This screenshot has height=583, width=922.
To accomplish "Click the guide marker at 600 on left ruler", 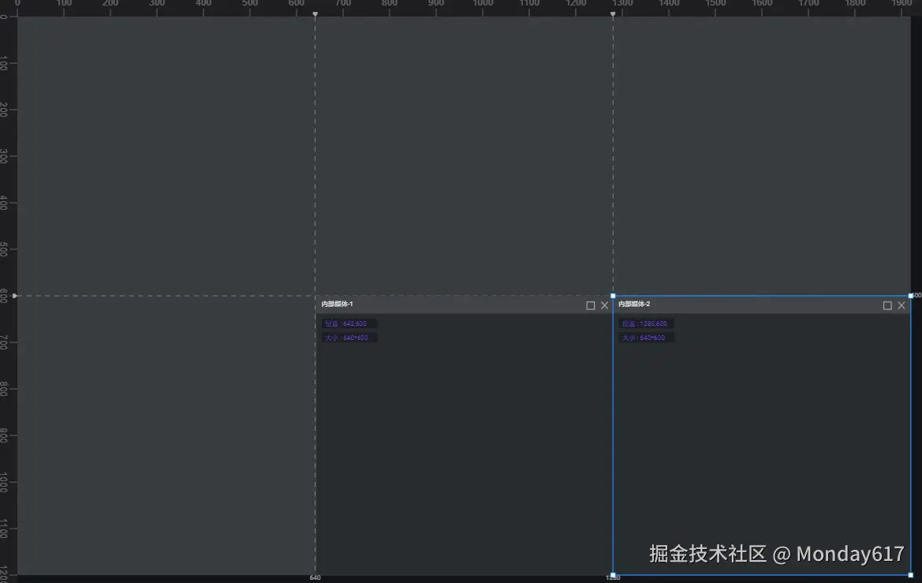I will coord(13,296).
